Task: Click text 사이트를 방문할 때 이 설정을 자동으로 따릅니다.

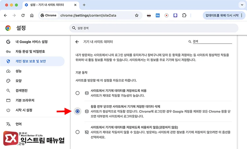Action: [x=106, y=80]
